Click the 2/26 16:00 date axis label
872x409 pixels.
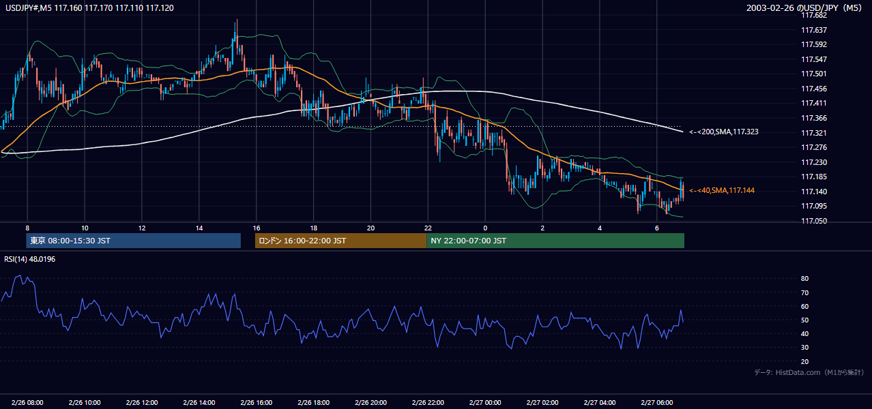click(256, 403)
